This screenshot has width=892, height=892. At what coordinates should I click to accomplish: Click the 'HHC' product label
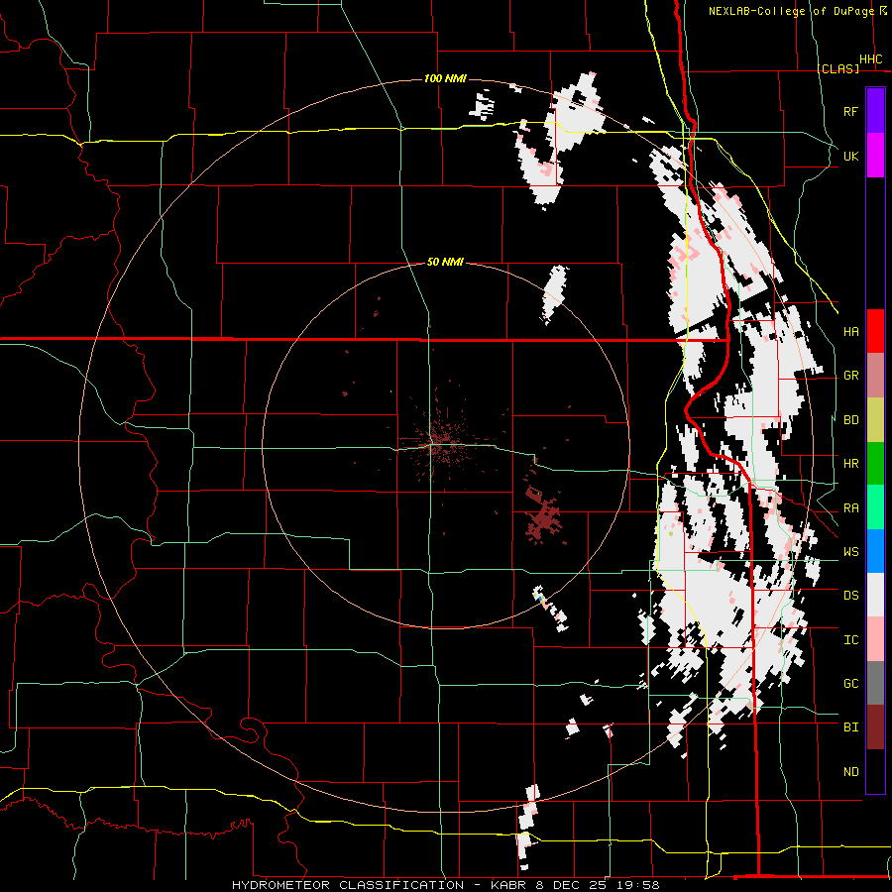(x=870, y=59)
